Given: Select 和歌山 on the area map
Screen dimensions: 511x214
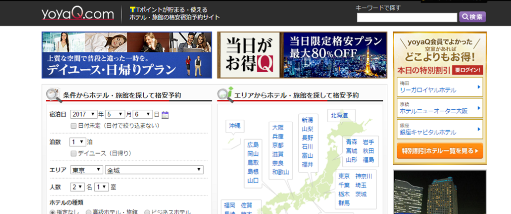Looking at the screenshot, I should pos(280,172).
